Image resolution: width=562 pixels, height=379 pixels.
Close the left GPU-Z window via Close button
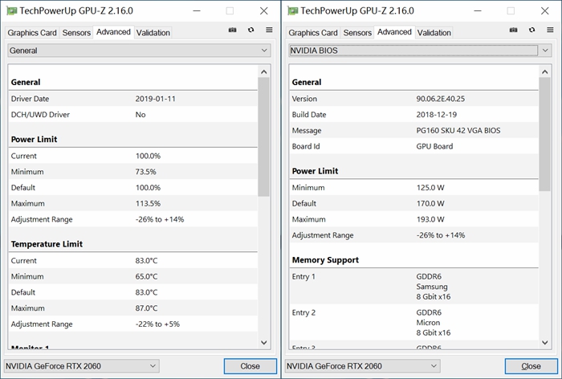pyautogui.click(x=250, y=366)
